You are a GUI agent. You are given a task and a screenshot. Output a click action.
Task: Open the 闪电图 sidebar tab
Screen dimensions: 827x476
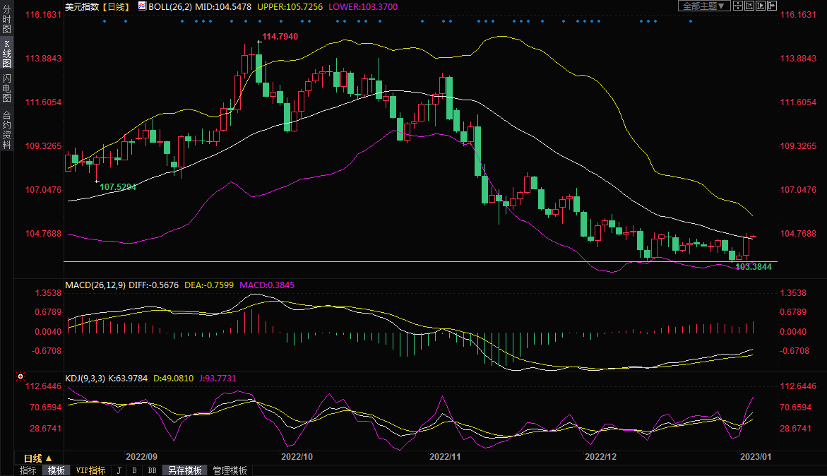click(6, 88)
